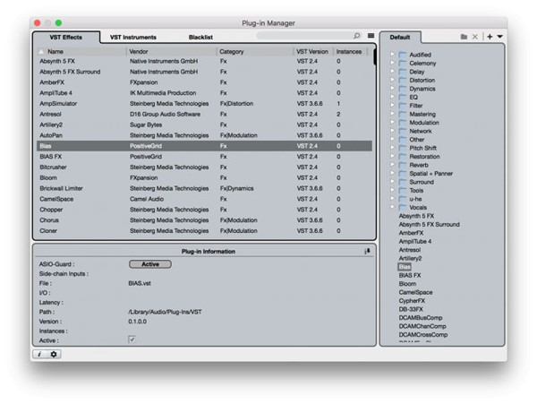Sort list by Vendor column header

(171, 51)
